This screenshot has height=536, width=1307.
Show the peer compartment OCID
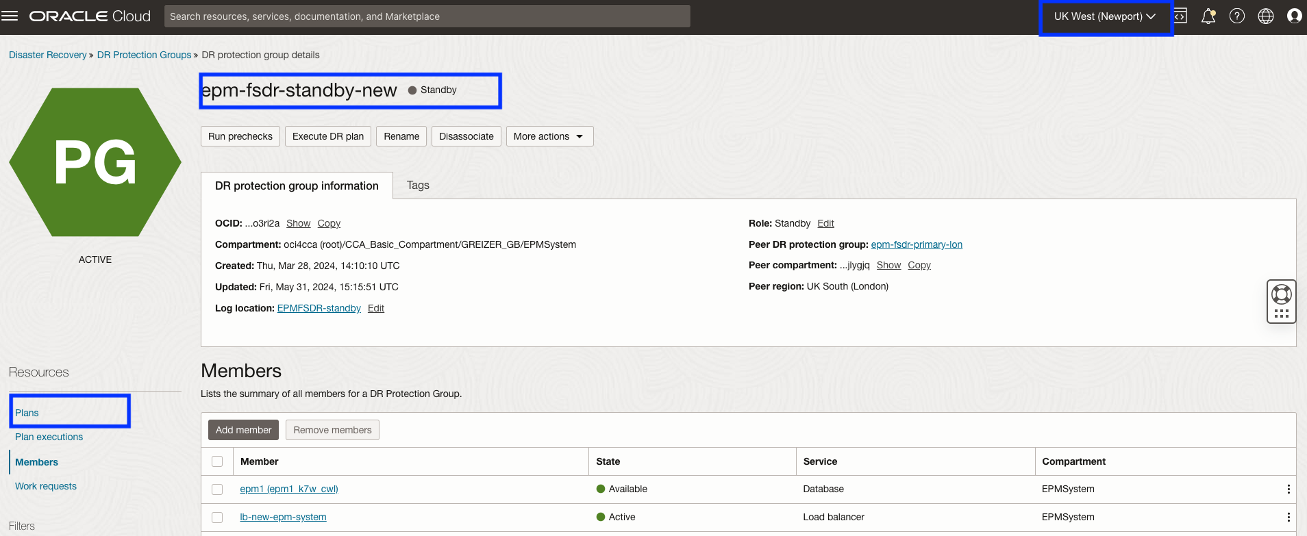[888, 265]
